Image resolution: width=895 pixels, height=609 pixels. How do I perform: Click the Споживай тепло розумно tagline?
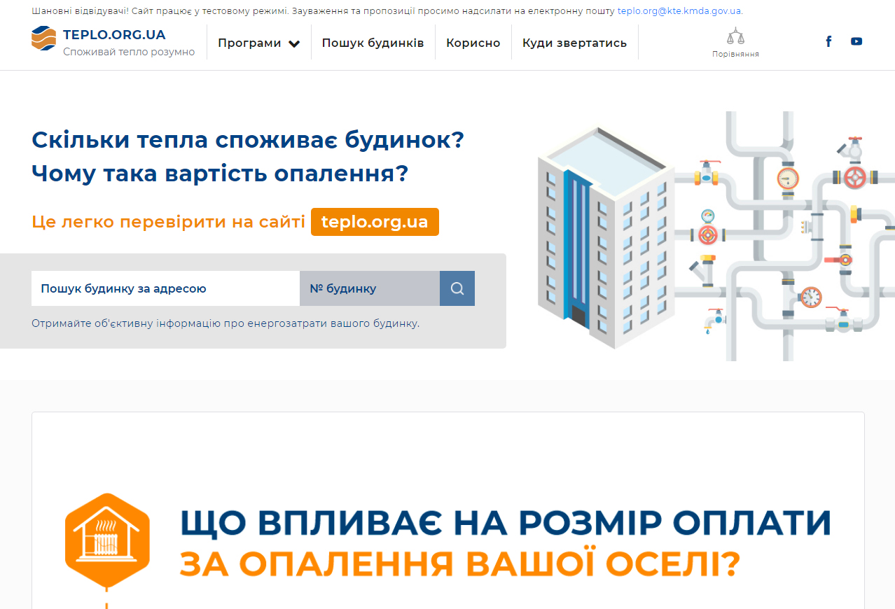129,52
